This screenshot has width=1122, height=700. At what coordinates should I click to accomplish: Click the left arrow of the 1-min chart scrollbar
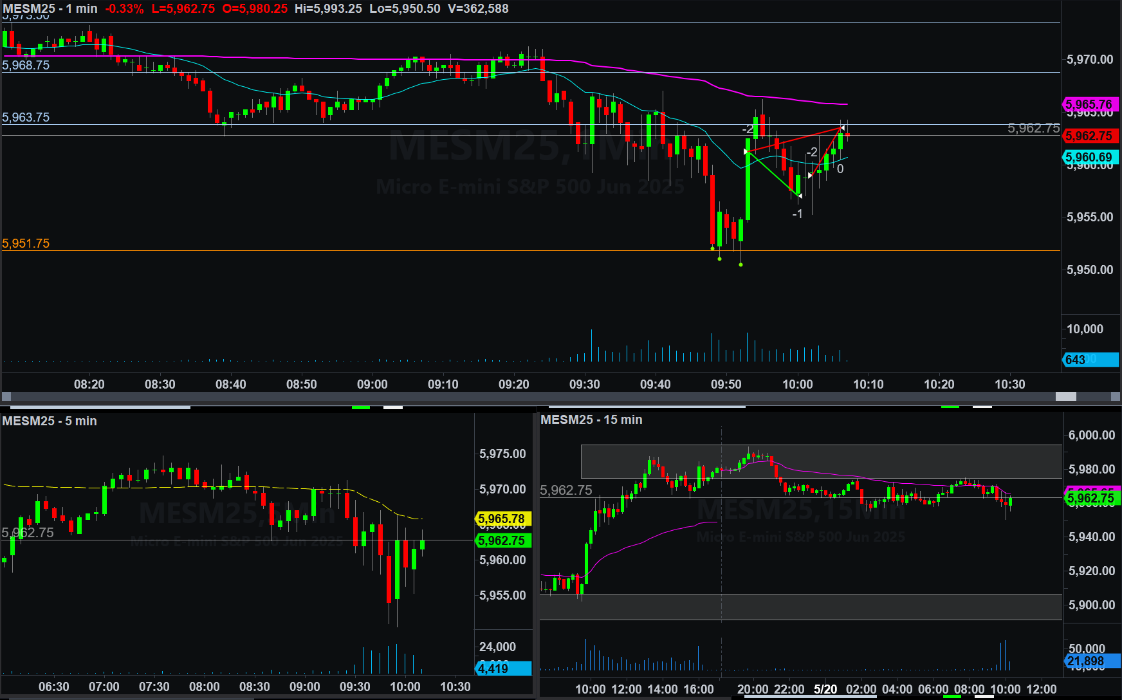click(x=6, y=396)
